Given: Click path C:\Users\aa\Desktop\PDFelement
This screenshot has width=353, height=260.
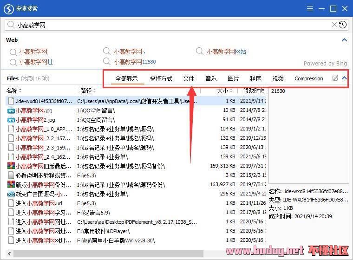Looking at the screenshot, I should (x=137, y=222).
